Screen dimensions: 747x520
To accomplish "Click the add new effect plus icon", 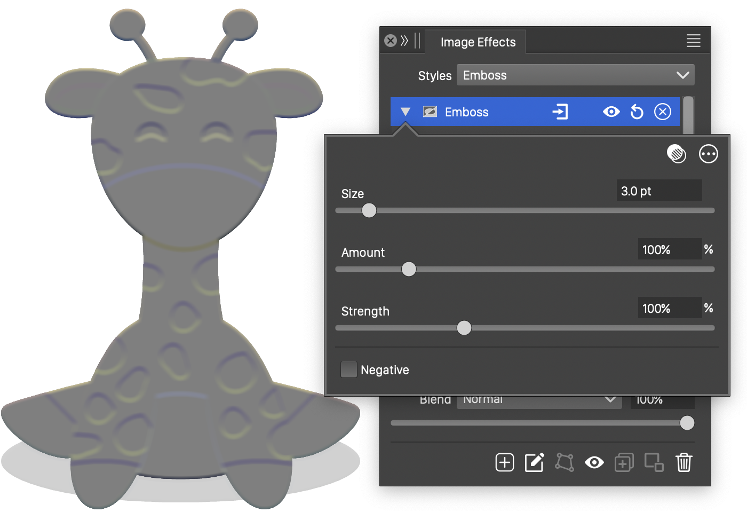I will (x=504, y=462).
